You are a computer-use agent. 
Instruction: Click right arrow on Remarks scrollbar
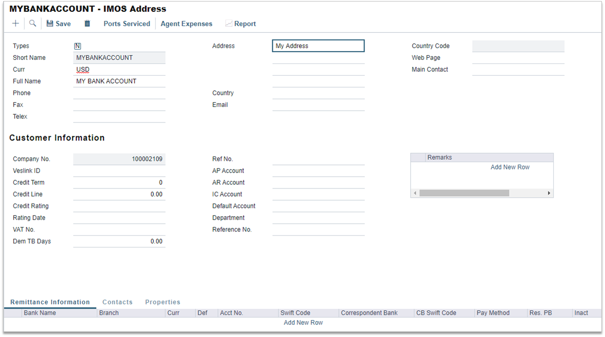[x=549, y=193]
